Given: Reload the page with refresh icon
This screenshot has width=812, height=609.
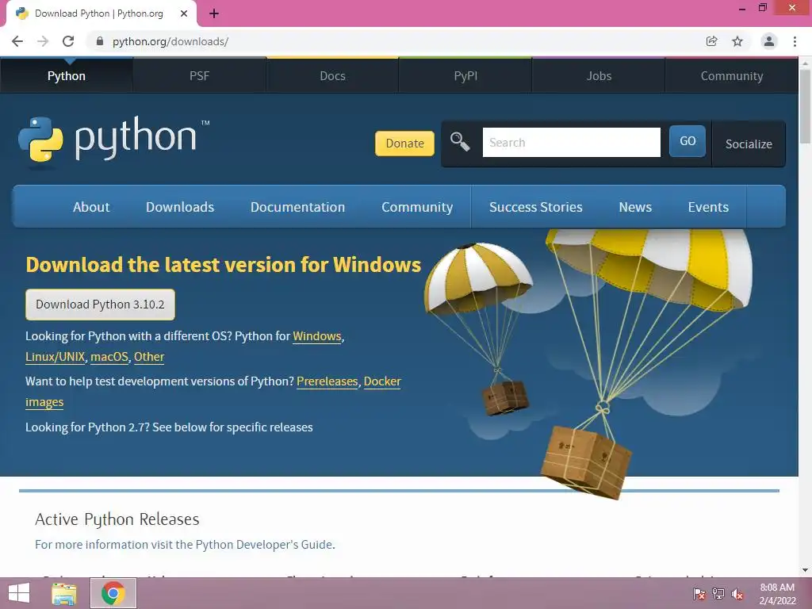Looking at the screenshot, I should tap(68, 41).
